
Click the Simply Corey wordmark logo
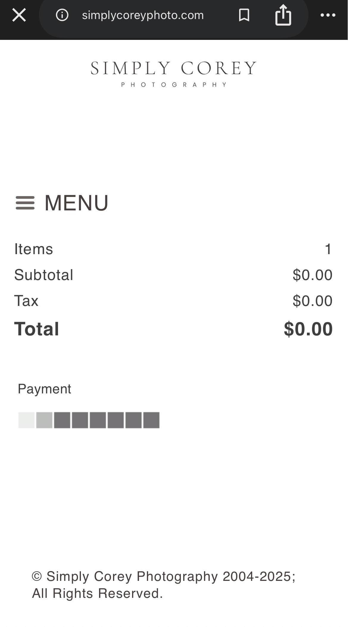(x=173, y=68)
